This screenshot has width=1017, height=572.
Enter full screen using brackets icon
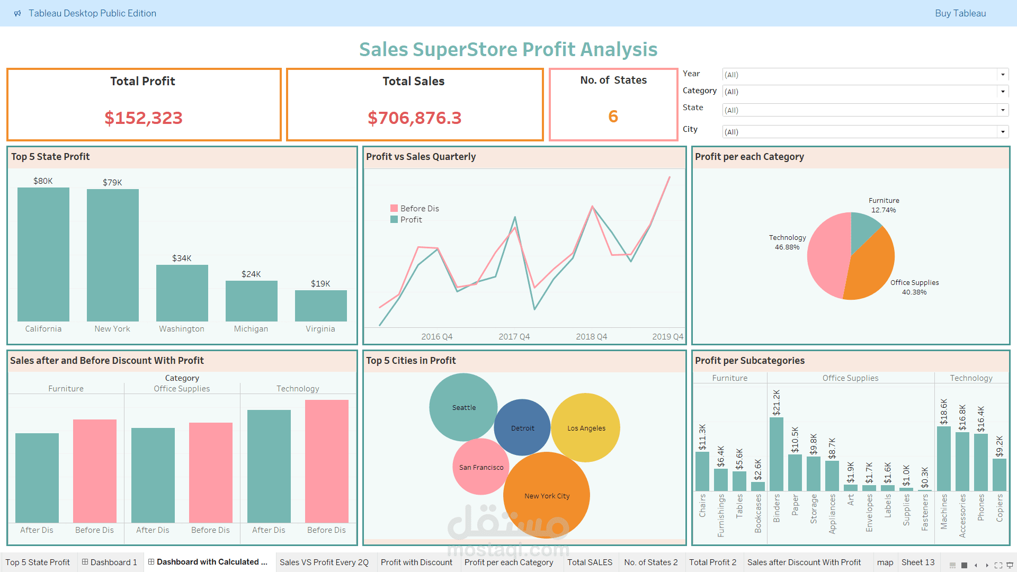(999, 565)
